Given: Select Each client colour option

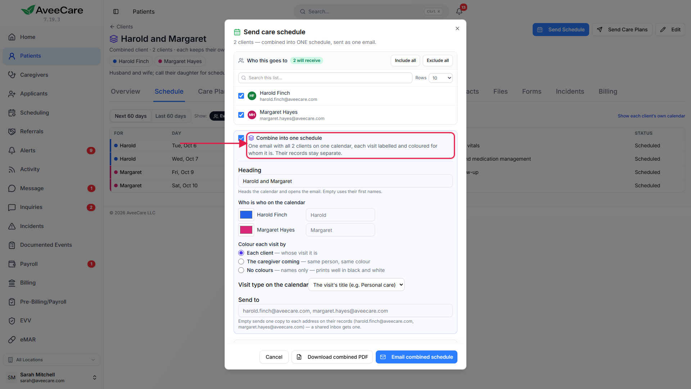Looking at the screenshot, I should tap(241, 253).
